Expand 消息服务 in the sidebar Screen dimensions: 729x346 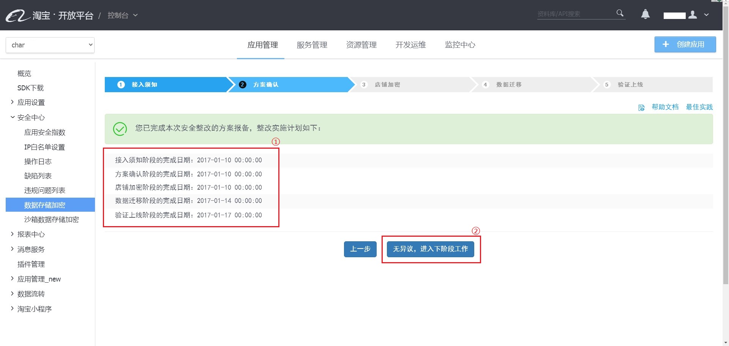tap(12, 249)
